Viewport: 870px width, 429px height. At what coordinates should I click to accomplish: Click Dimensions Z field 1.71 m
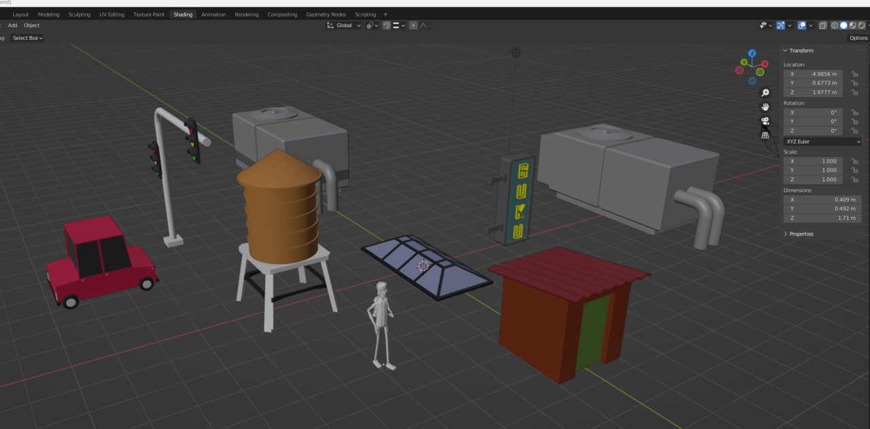coord(822,219)
